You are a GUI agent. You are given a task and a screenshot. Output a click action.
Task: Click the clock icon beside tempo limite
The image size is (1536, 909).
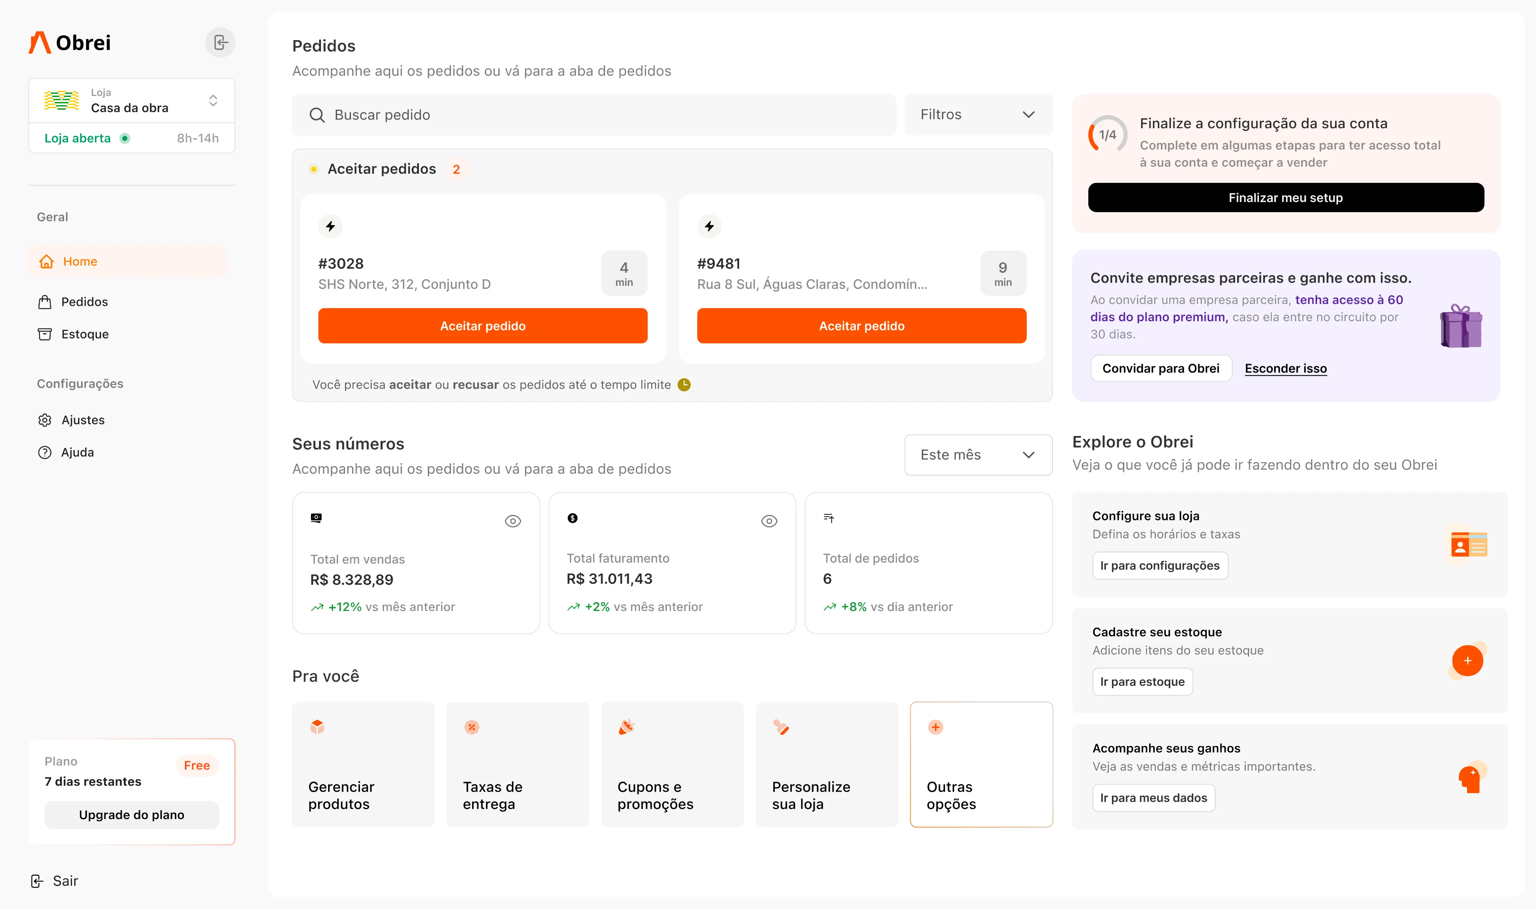tap(684, 385)
